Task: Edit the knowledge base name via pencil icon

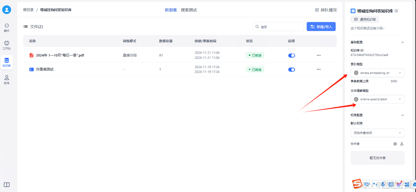Action: (396, 11)
